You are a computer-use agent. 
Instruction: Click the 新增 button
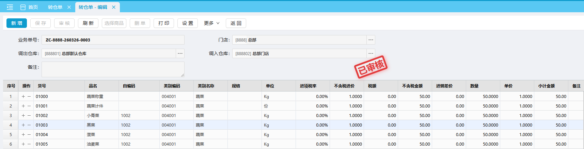tap(17, 23)
